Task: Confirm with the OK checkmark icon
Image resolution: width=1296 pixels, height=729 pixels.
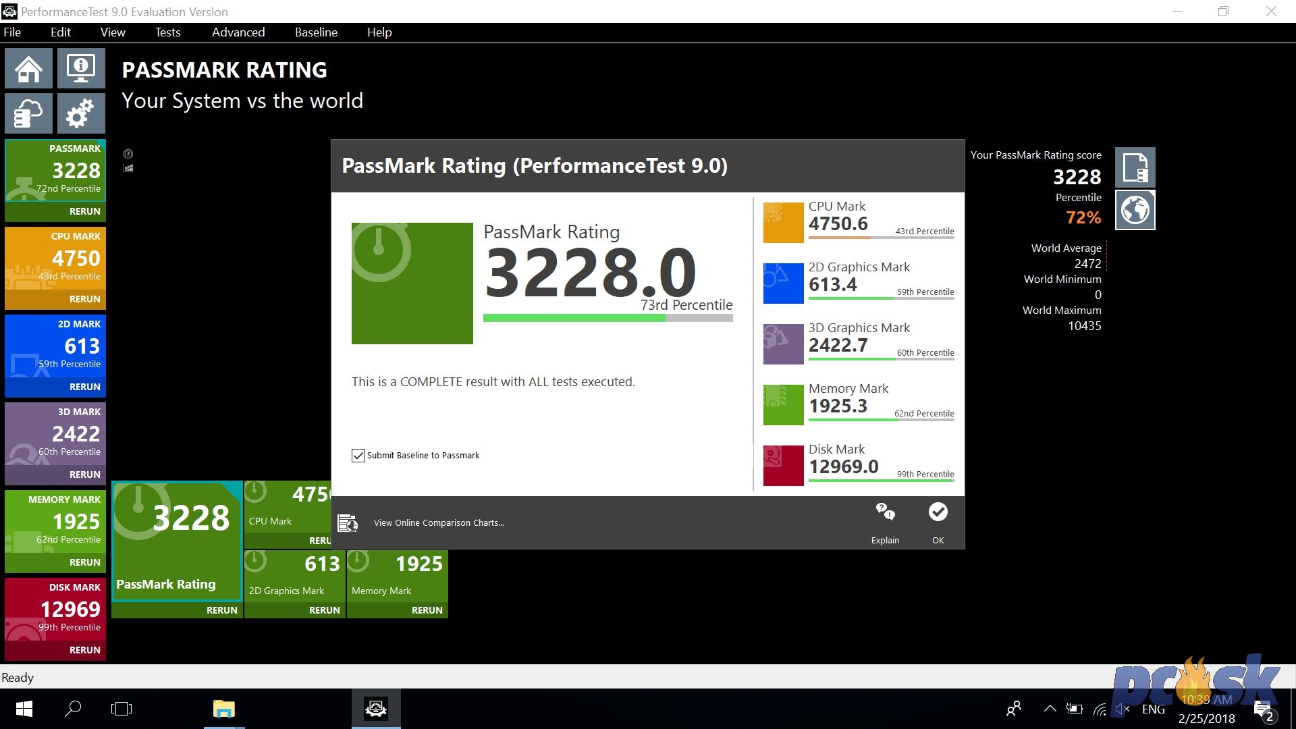Action: tap(938, 512)
